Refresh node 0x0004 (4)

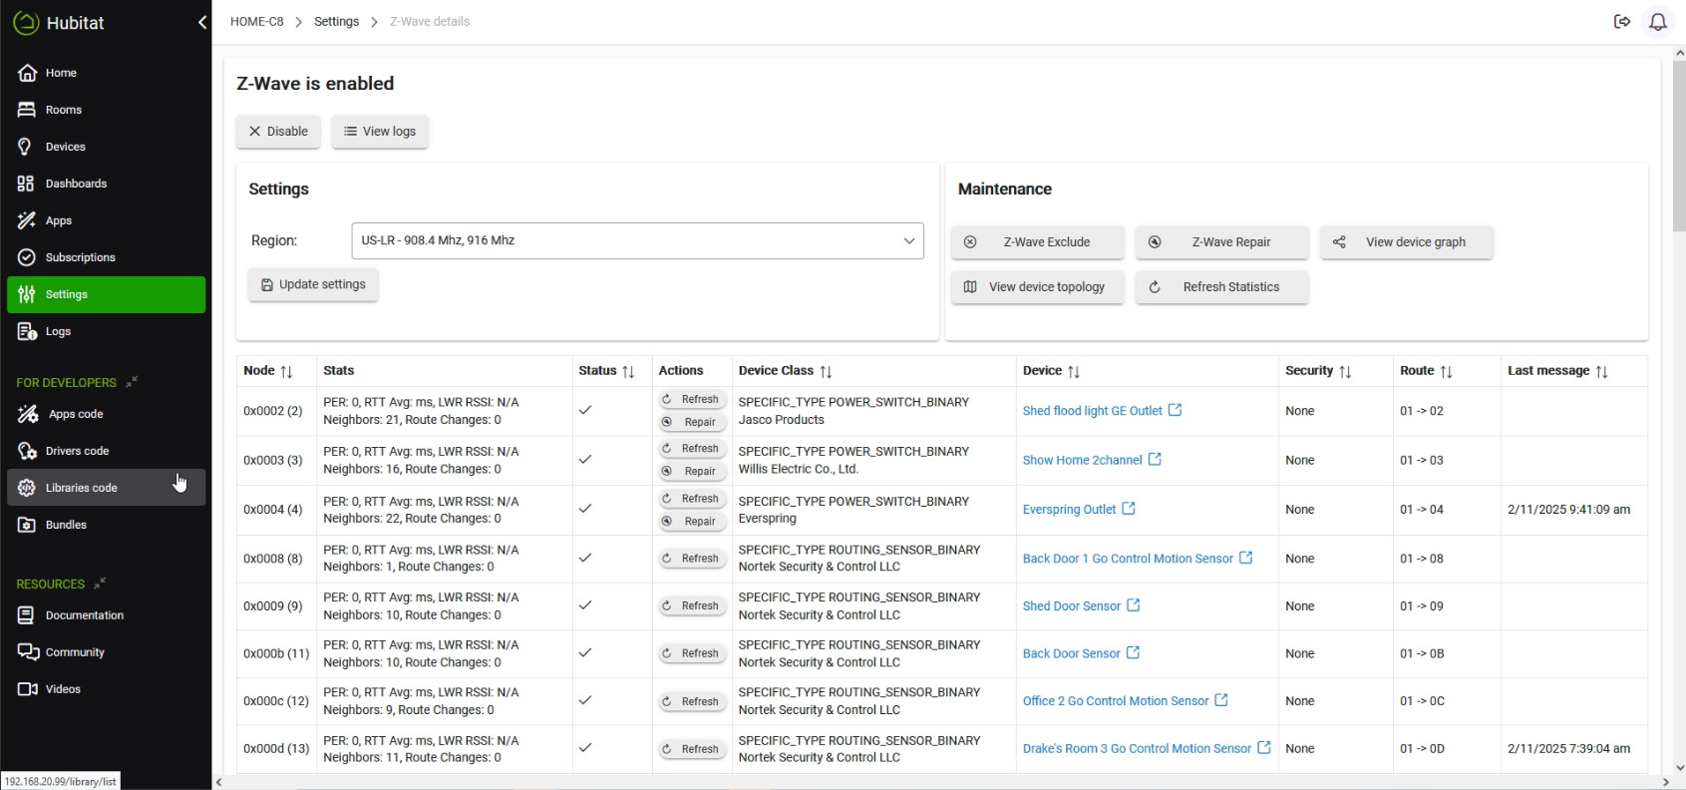[x=692, y=499]
